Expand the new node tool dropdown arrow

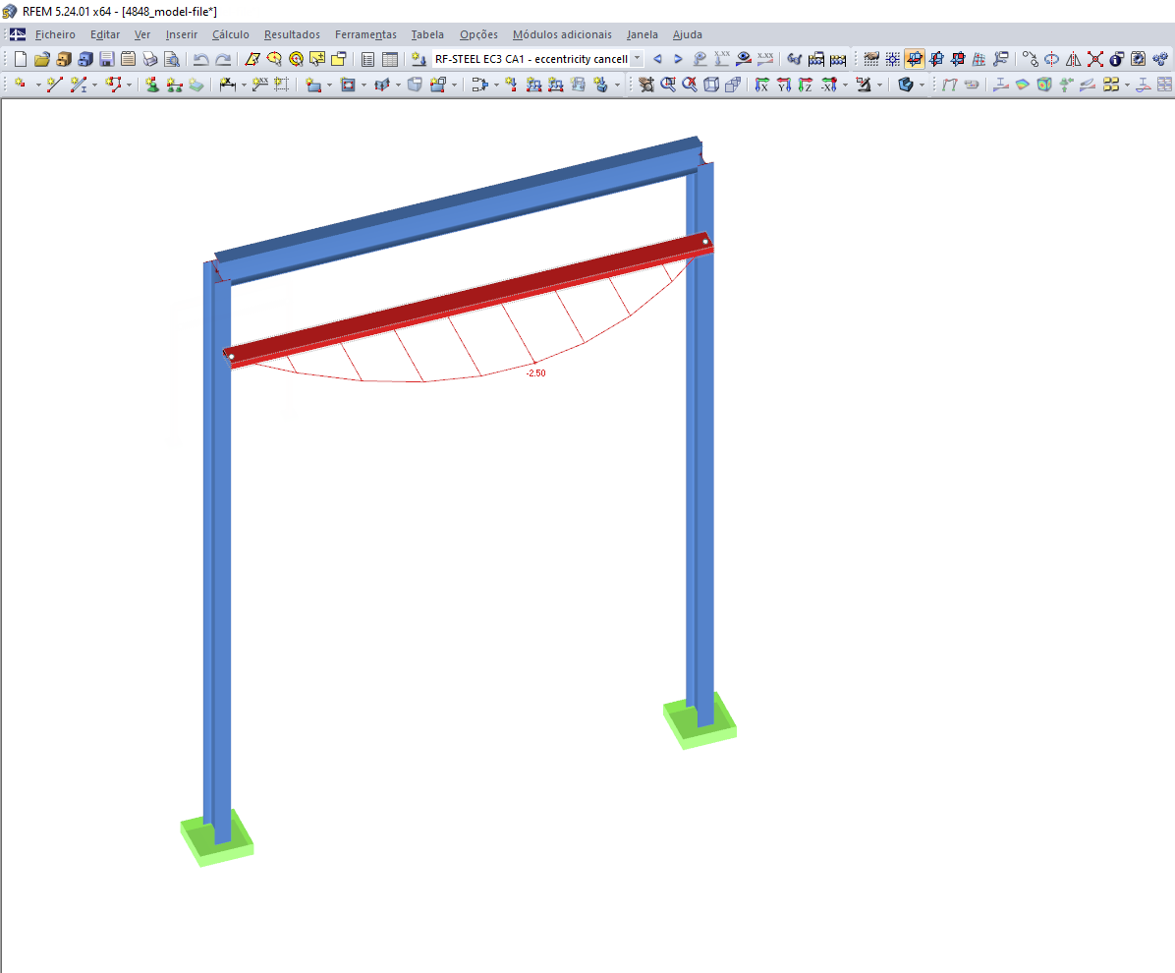pos(38,85)
